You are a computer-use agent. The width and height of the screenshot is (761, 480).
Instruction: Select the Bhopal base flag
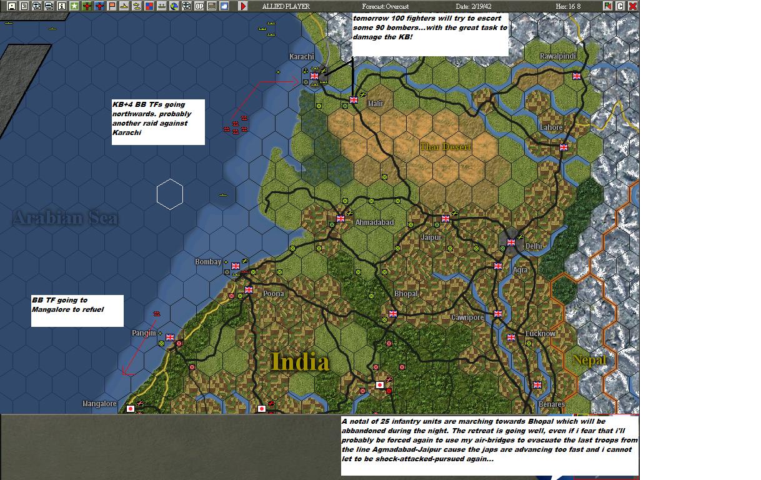click(392, 314)
